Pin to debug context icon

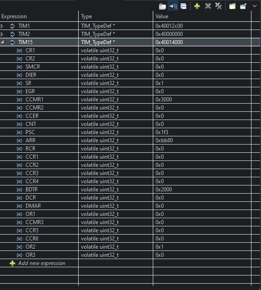tap(243, 6)
